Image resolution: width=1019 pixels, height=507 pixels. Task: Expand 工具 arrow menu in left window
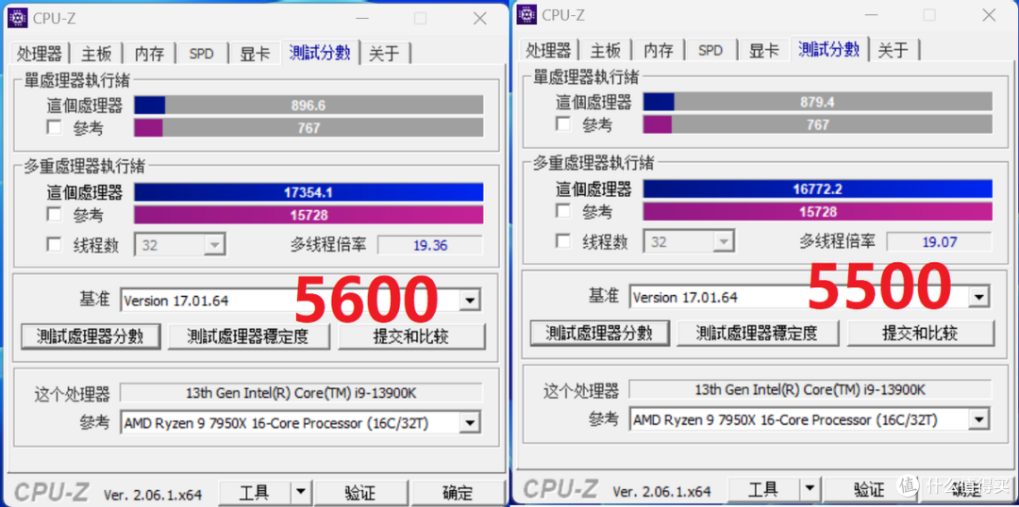coord(300,493)
